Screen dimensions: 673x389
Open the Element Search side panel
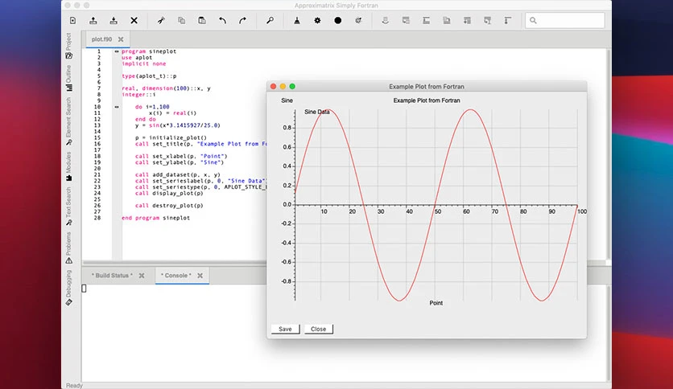click(x=68, y=121)
